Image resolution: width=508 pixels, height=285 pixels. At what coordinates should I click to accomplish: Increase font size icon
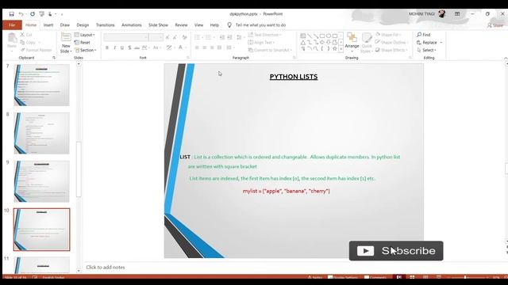[x=167, y=37]
